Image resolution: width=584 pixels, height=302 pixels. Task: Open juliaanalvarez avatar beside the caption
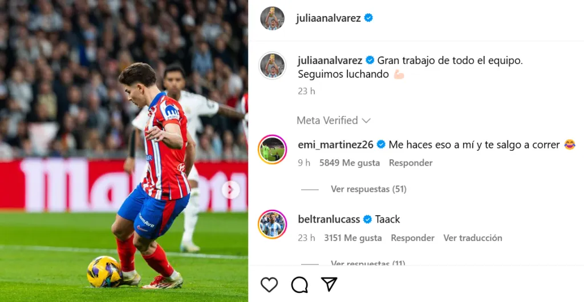[x=272, y=66]
